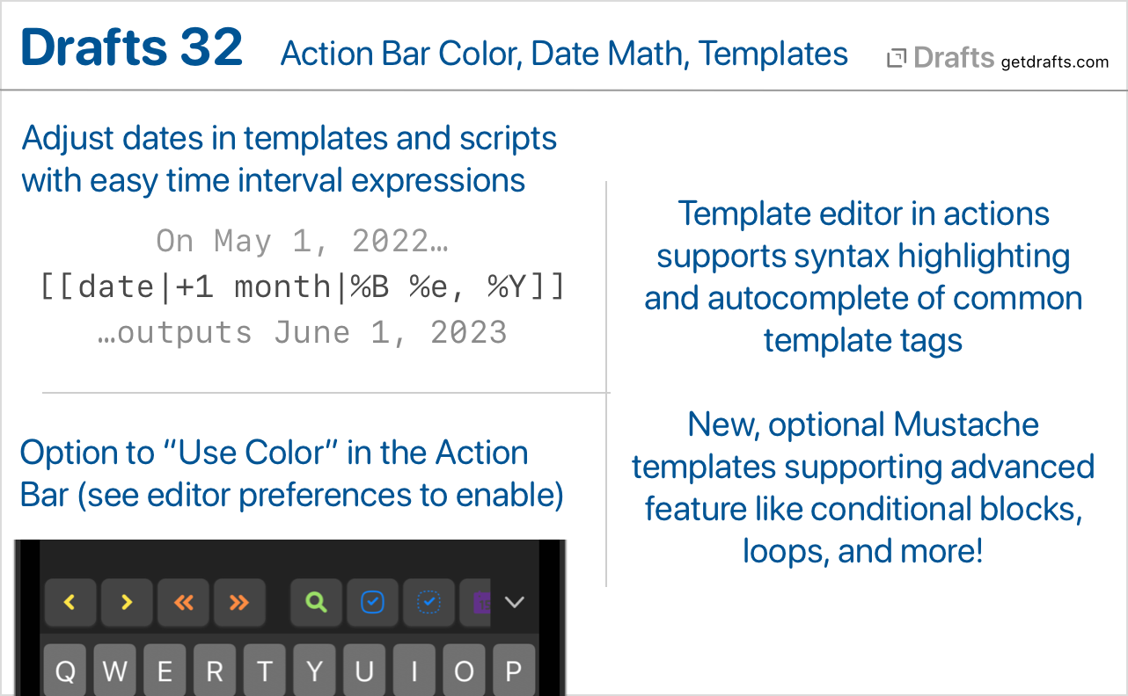The width and height of the screenshot is (1128, 696).
Task: Click the [[date|+1 month|%B %e, %Y]] template code
Action: pyautogui.click(x=303, y=286)
